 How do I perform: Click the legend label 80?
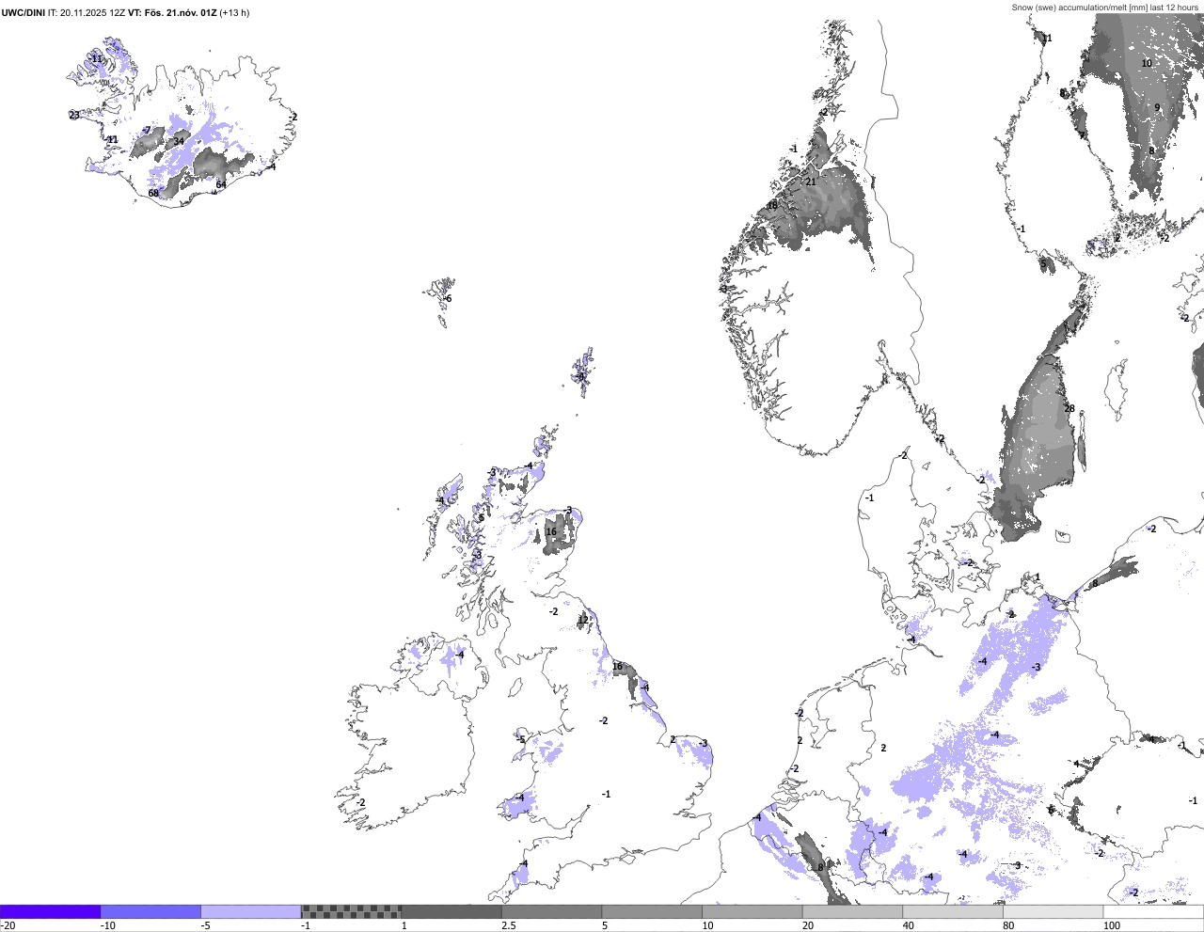coord(1009,925)
